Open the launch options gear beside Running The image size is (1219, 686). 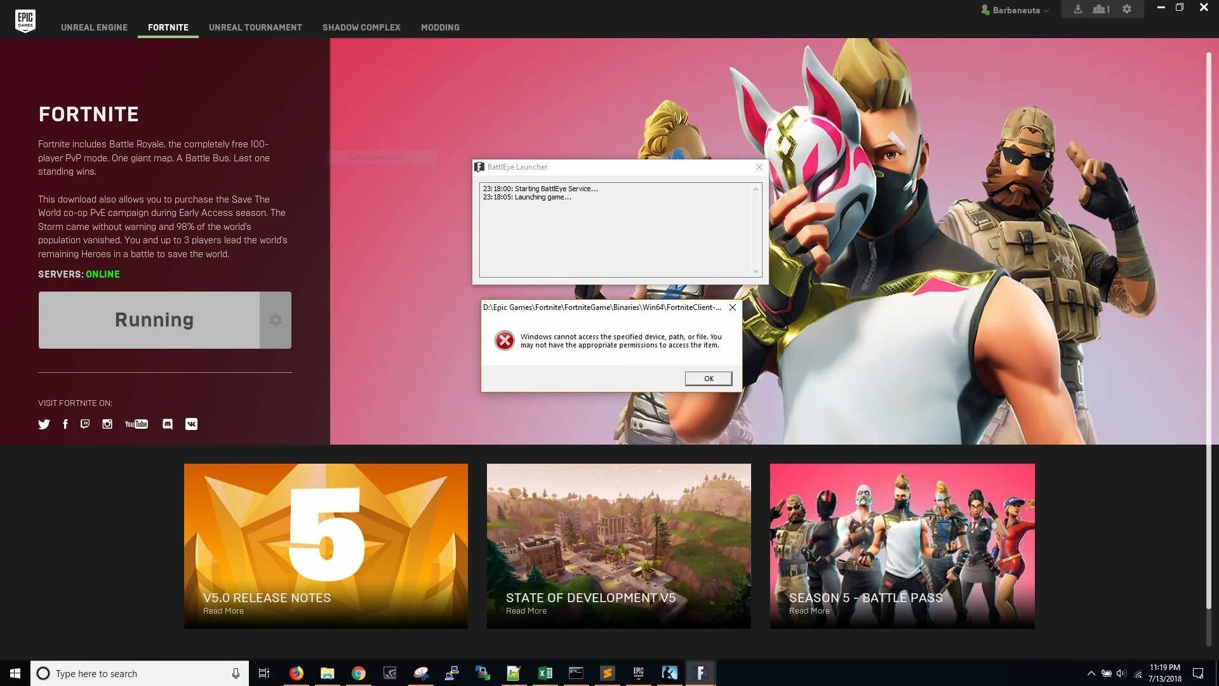coord(275,320)
